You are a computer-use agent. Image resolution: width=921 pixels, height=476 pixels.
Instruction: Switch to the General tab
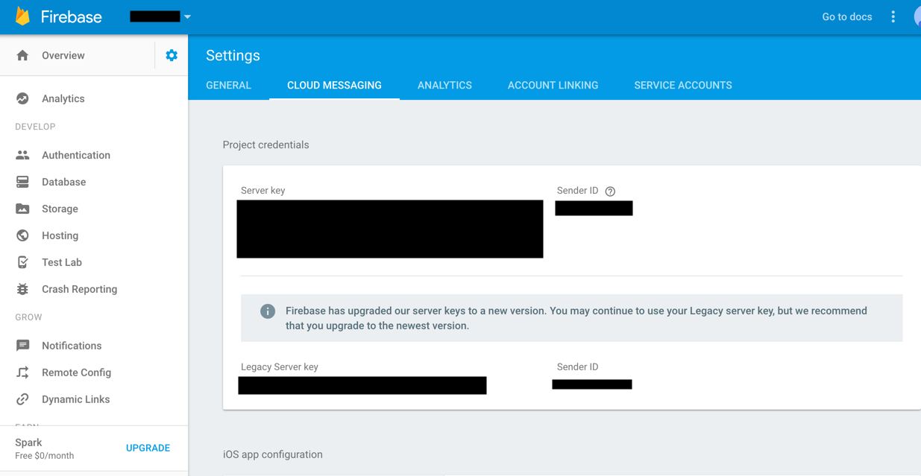pos(228,85)
